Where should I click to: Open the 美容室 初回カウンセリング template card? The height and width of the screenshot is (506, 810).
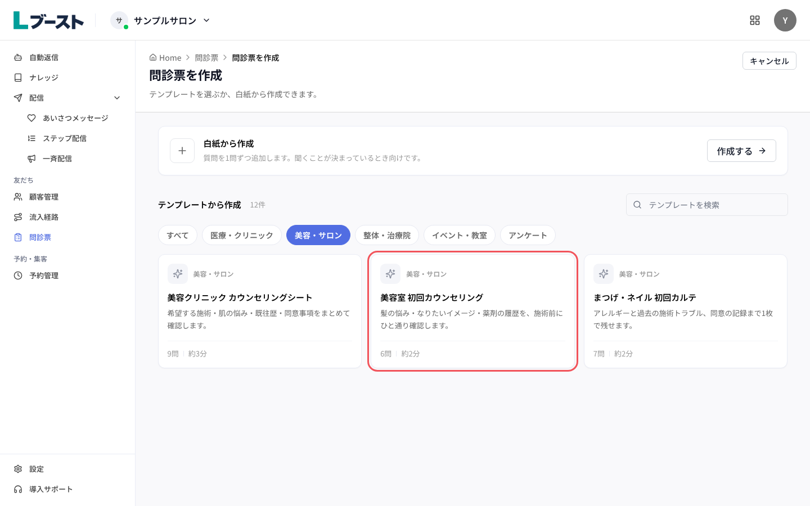tap(473, 311)
